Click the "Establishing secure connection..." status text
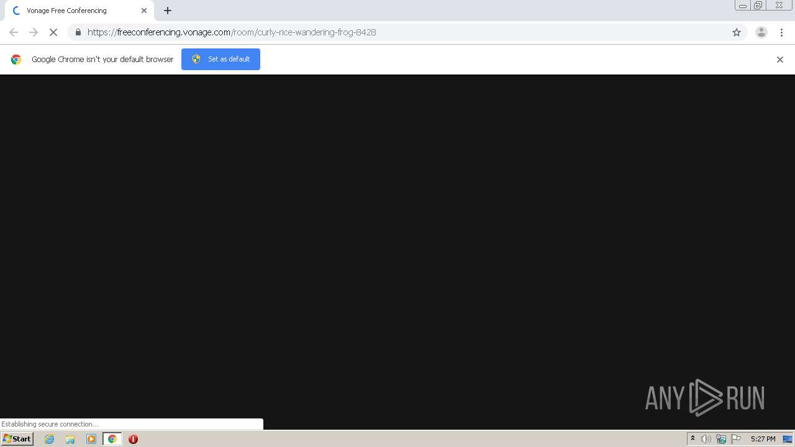 point(50,424)
